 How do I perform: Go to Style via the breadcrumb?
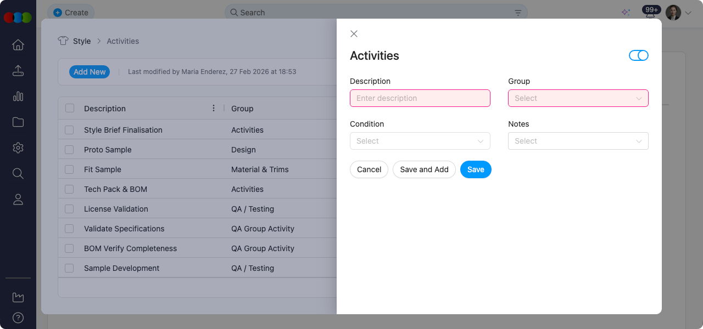pos(82,41)
